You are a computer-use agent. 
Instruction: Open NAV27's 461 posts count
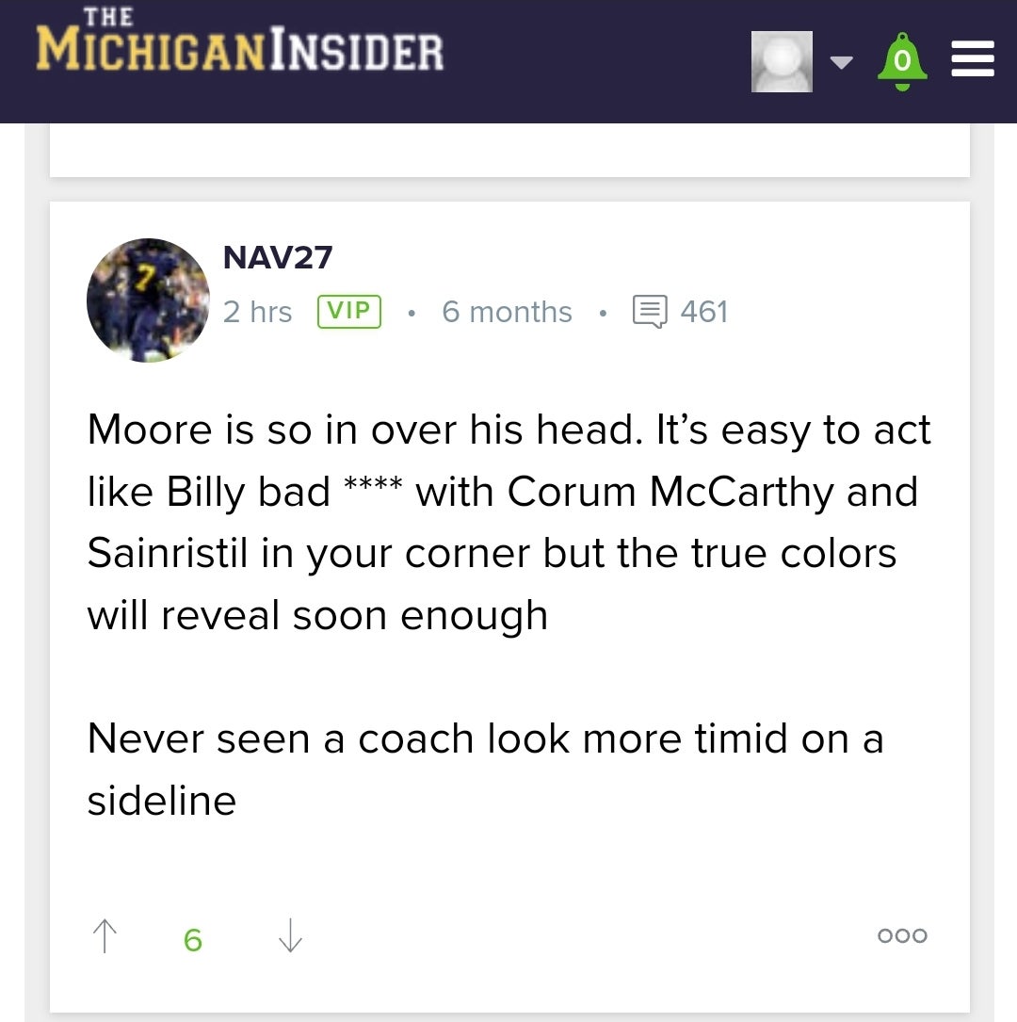(703, 312)
